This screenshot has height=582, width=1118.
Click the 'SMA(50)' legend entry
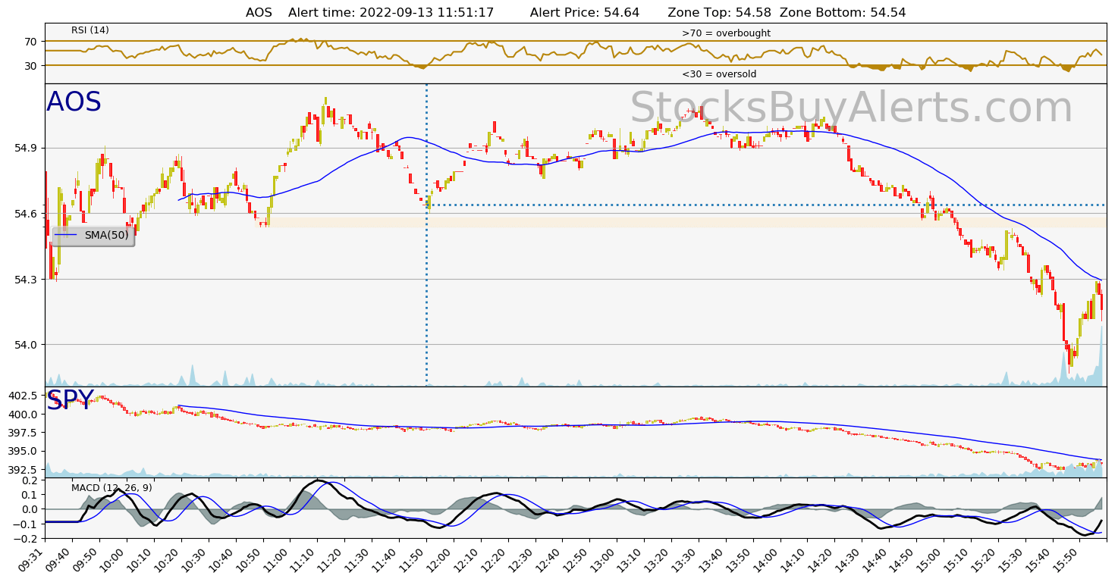[x=93, y=236]
